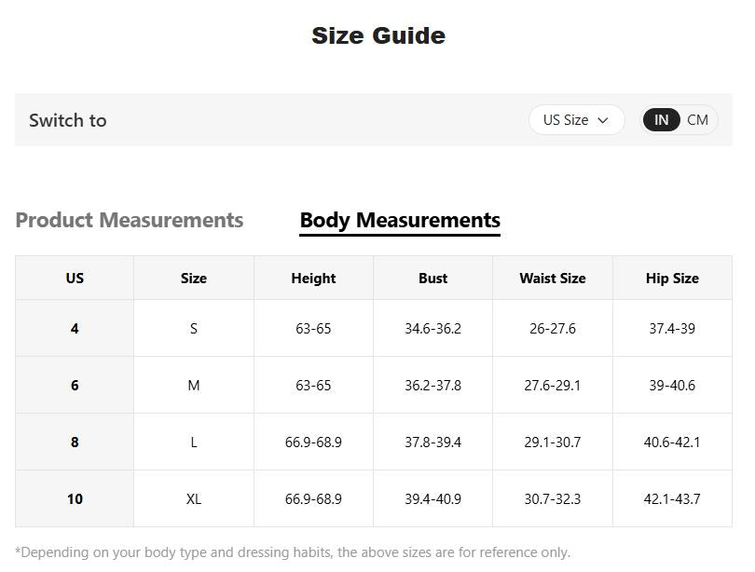The height and width of the screenshot is (572, 755).
Task: Click the US column header
Action: click(x=75, y=278)
